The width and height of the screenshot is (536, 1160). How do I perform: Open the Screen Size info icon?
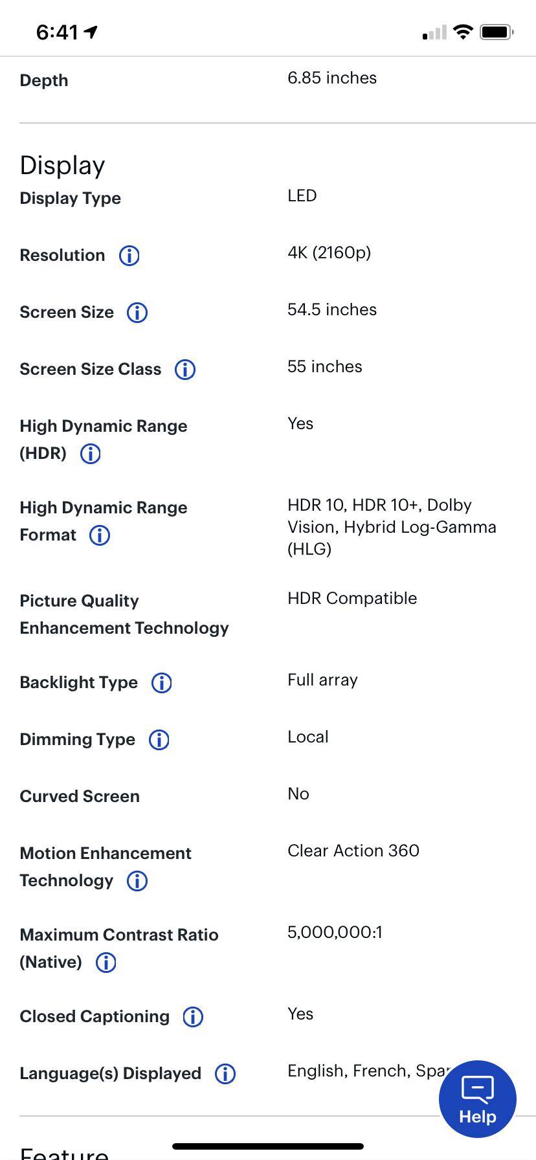[137, 313]
